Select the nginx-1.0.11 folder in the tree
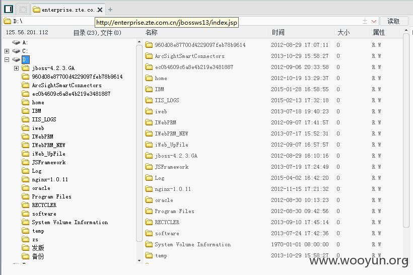The width and height of the screenshot is (413, 275). [x=50, y=179]
